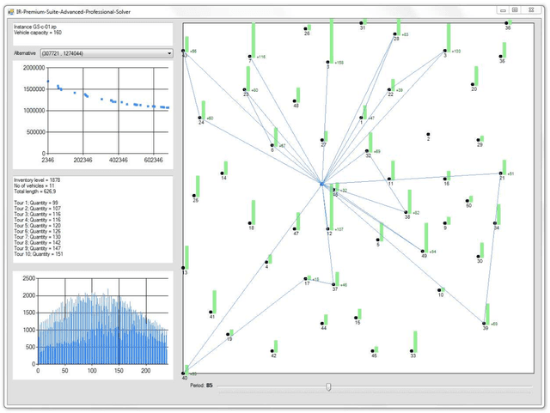
Task: Click customer node 21 on map
Action: (x=502, y=173)
